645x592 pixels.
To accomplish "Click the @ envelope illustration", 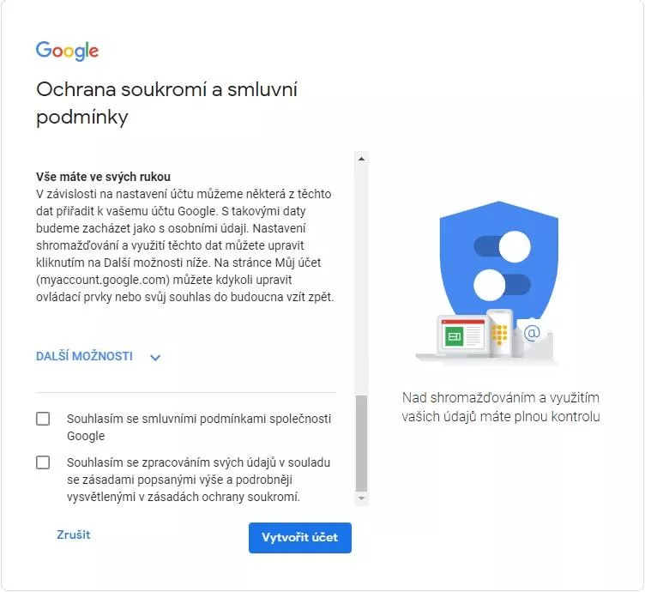I will 533,336.
